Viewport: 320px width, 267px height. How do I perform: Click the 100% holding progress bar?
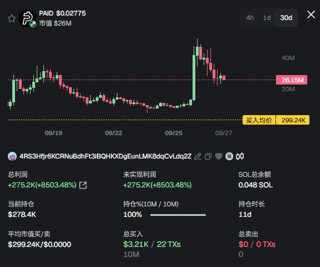click(x=178, y=215)
